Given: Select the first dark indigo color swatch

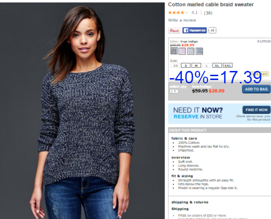Looking at the screenshot, I should click(174, 51).
